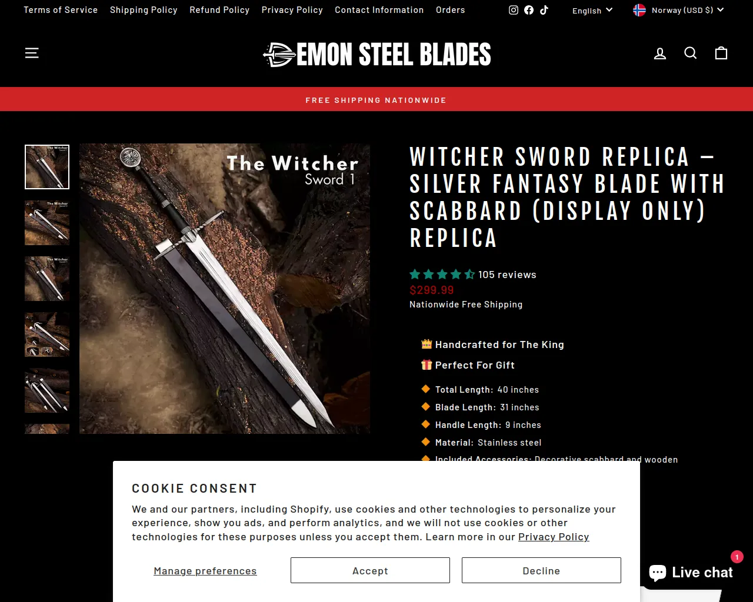This screenshot has width=753, height=602.
Task: Open the Instagram social link
Action: (x=514, y=10)
